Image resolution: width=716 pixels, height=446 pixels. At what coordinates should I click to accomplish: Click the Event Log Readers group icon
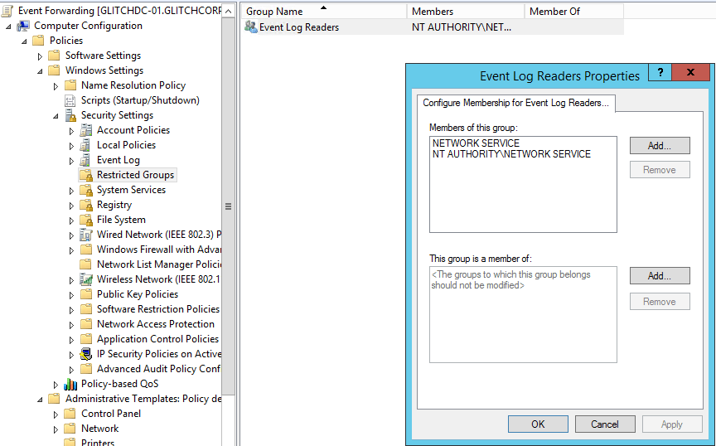(x=251, y=27)
